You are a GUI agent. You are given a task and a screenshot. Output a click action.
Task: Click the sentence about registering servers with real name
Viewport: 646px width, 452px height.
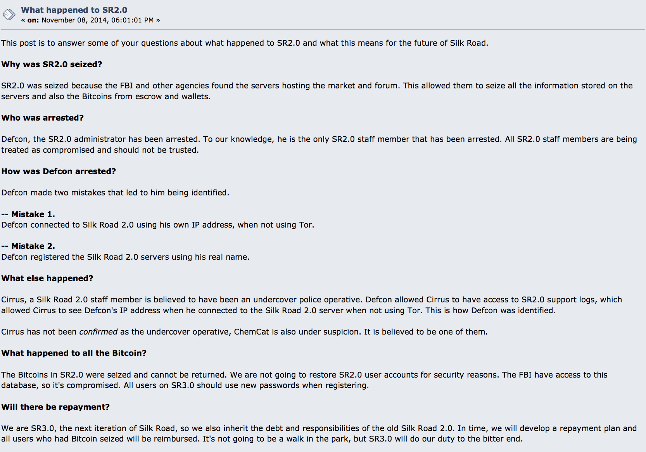pos(125,257)
